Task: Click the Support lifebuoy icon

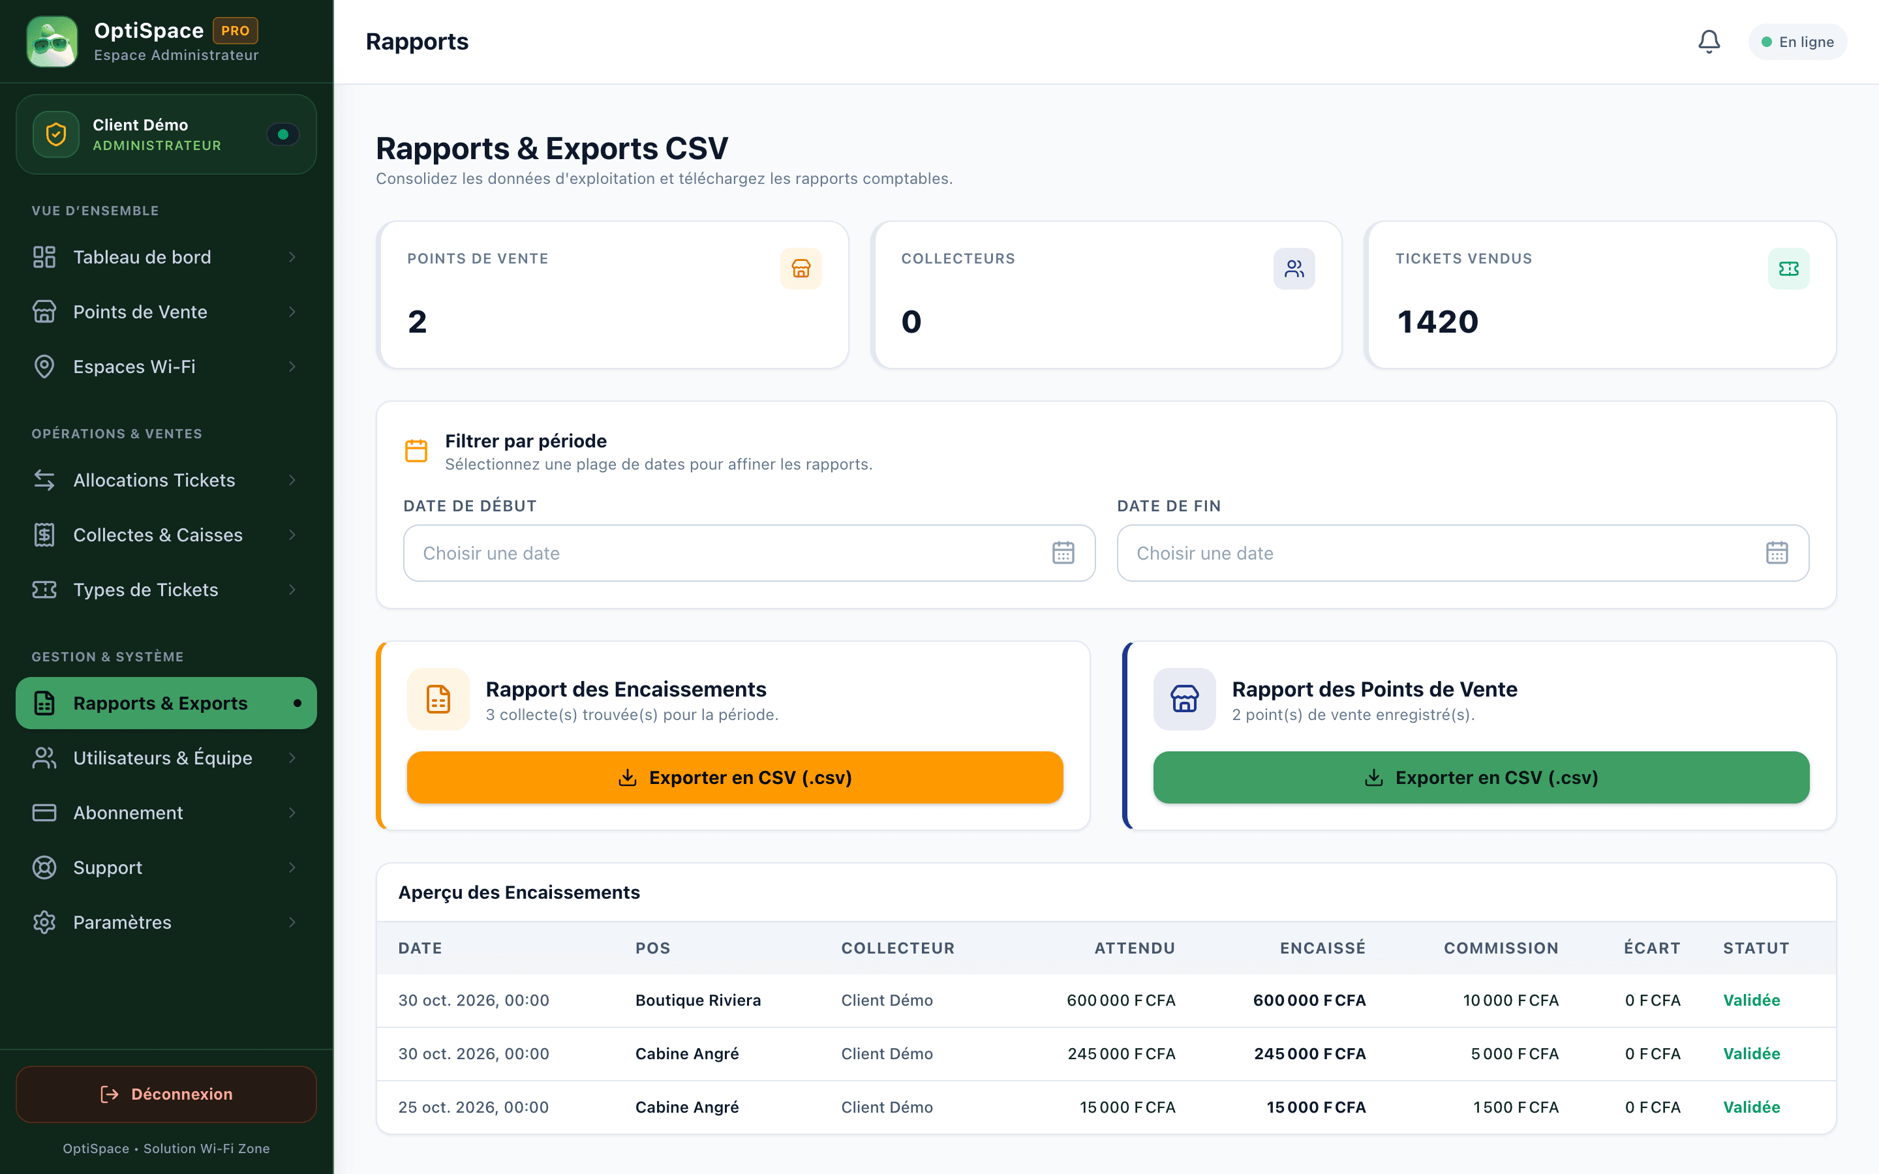Action: [44, 867]
